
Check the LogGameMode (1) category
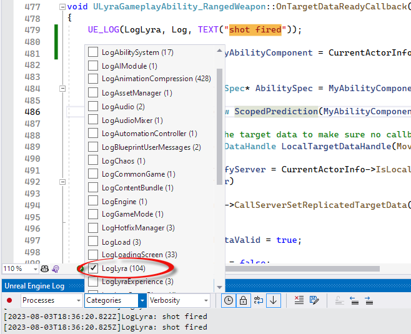click(x=93, y=214)
